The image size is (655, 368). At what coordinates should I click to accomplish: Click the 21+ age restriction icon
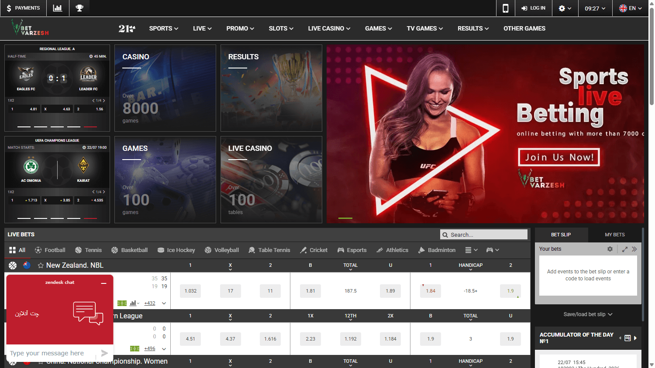click(x=127, y=28)
